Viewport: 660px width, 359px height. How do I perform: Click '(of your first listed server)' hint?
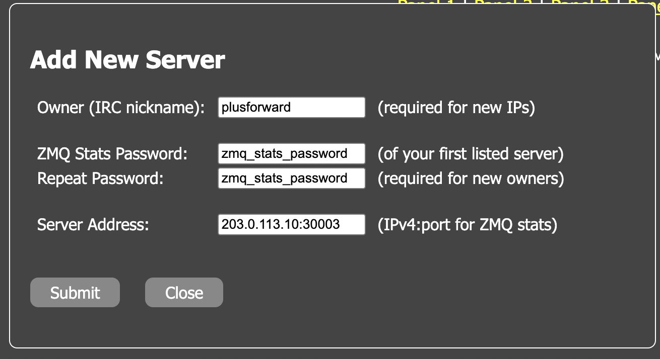(x=471, y=154)
